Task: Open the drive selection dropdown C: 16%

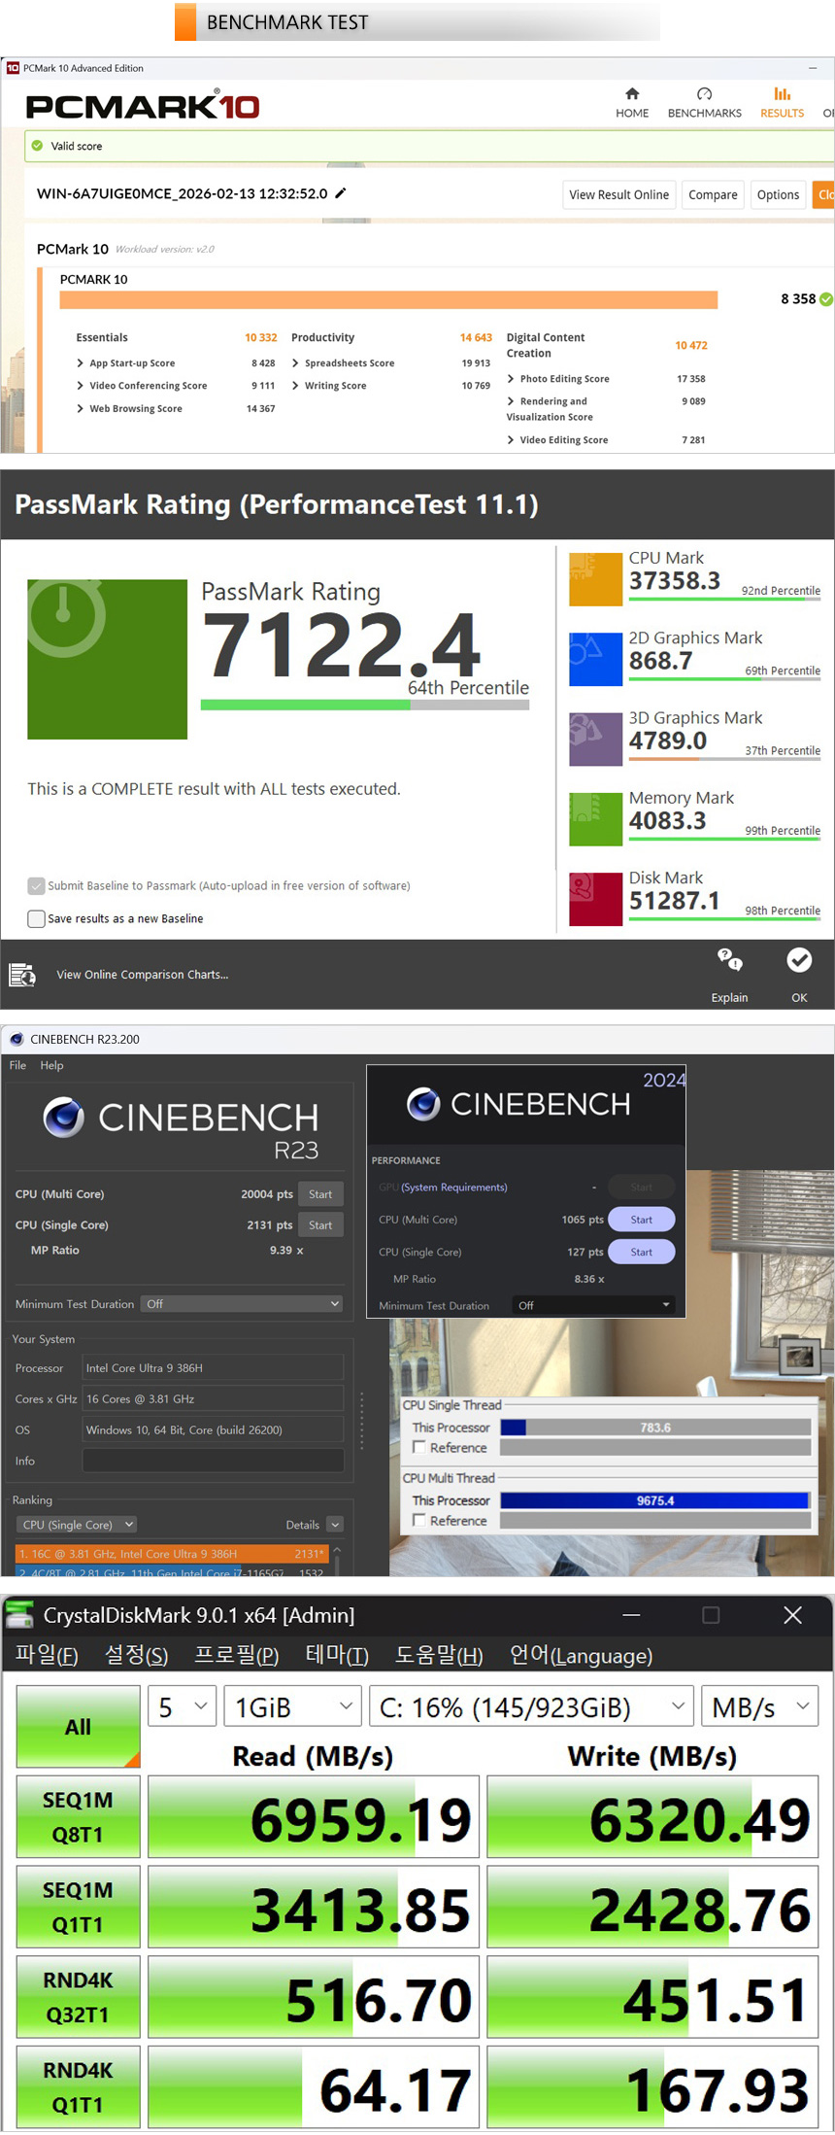Action: [531, 1707]
